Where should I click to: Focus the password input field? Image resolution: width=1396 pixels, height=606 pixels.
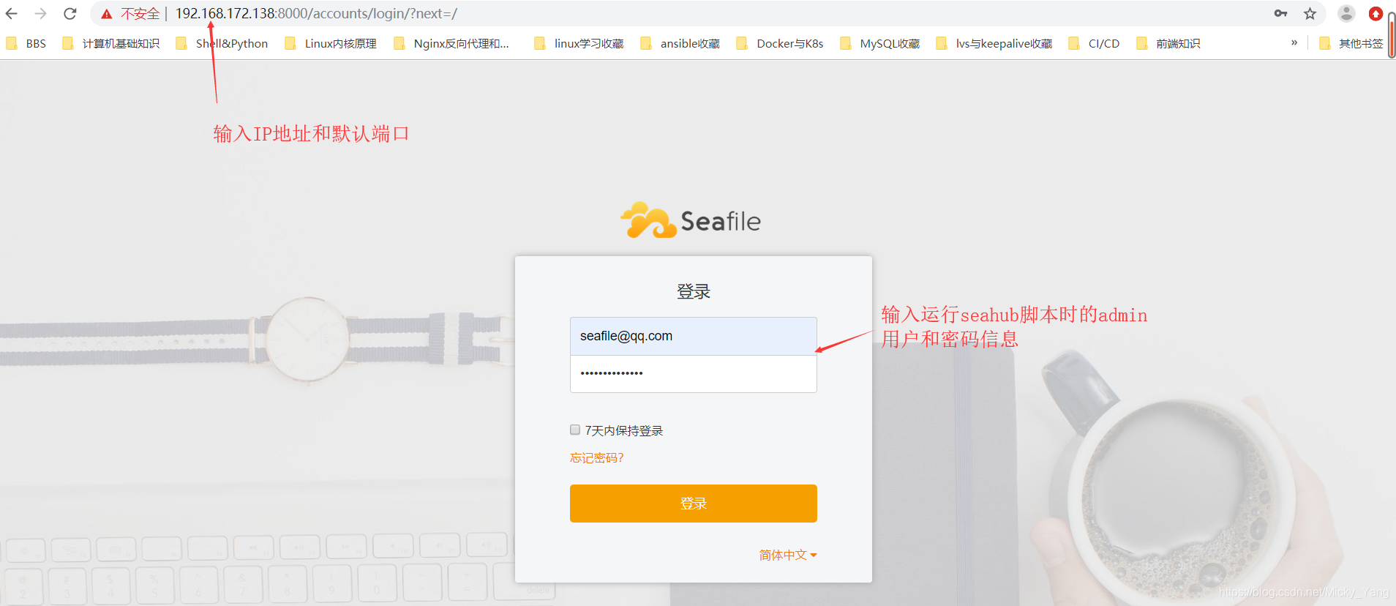click(694, 374)
